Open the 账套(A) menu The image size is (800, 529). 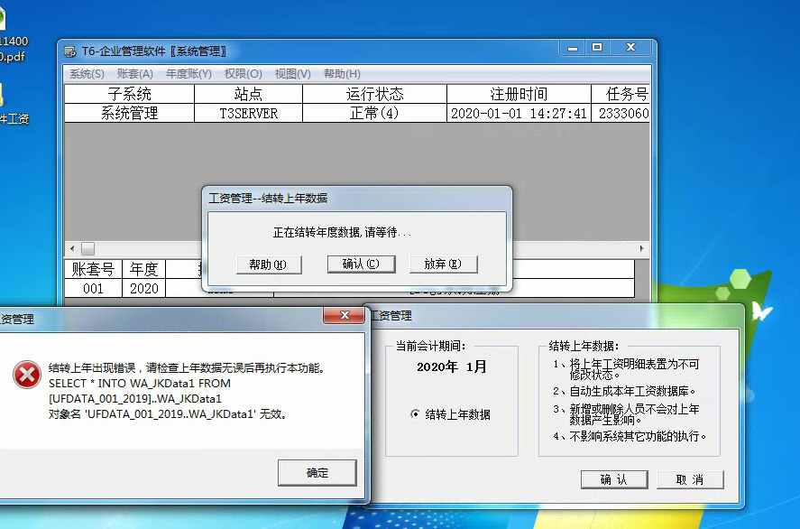tap(134, 74)
